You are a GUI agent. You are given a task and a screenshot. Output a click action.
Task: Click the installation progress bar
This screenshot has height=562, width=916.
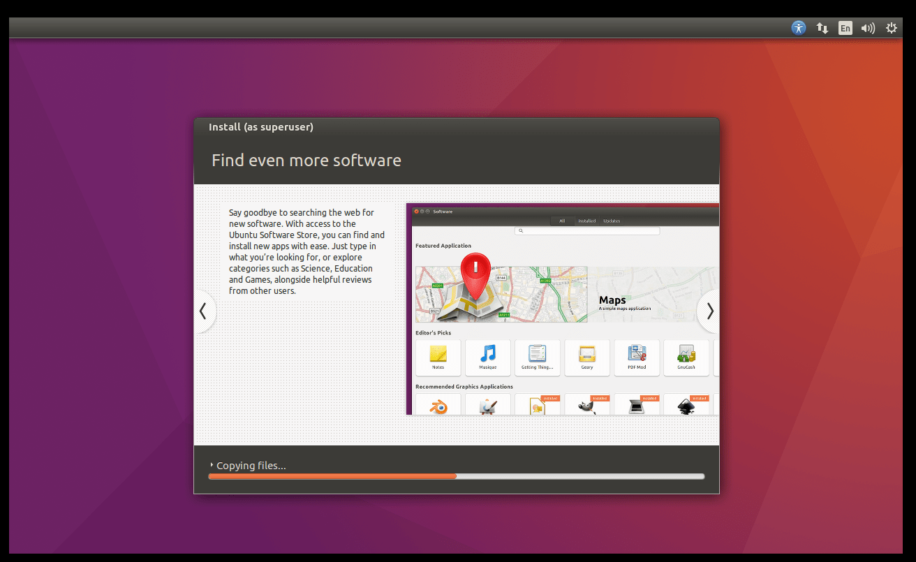click(457, 476)
